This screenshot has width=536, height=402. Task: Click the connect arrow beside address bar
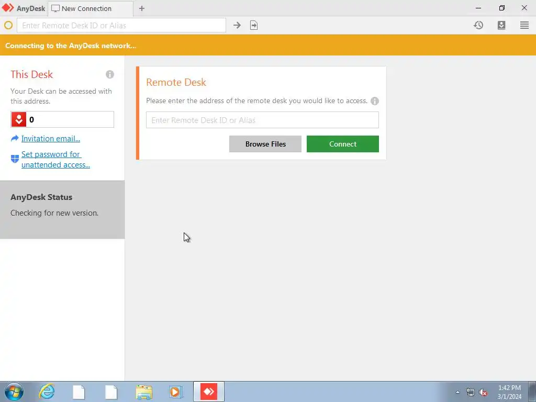(x=237, y=25)
